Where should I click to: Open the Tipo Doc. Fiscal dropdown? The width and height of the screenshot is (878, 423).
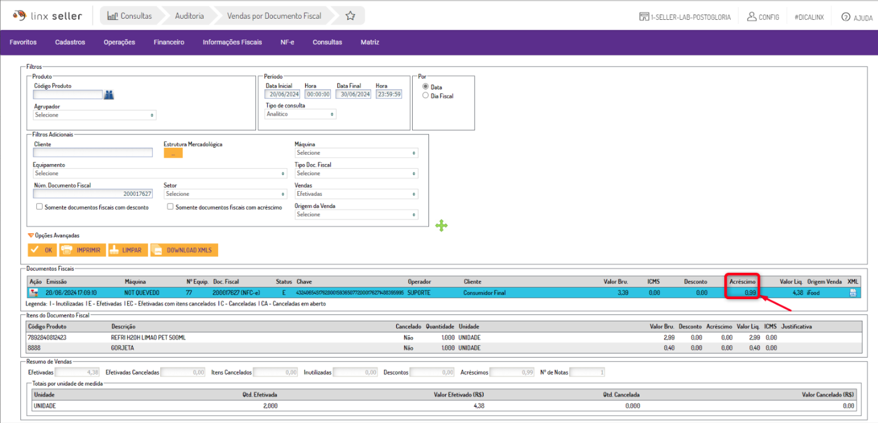click(357, 174)
